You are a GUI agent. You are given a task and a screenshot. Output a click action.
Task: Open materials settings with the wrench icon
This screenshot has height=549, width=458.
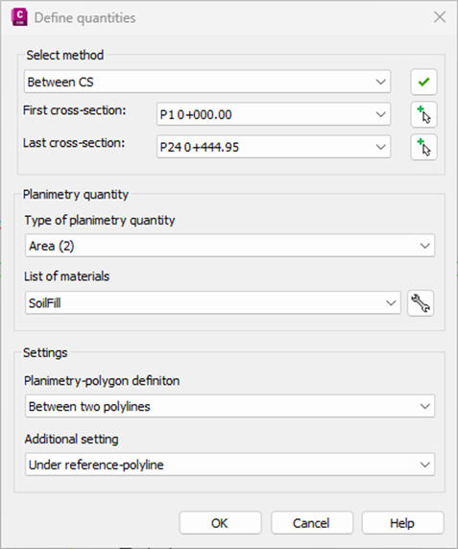coord(421,303)
